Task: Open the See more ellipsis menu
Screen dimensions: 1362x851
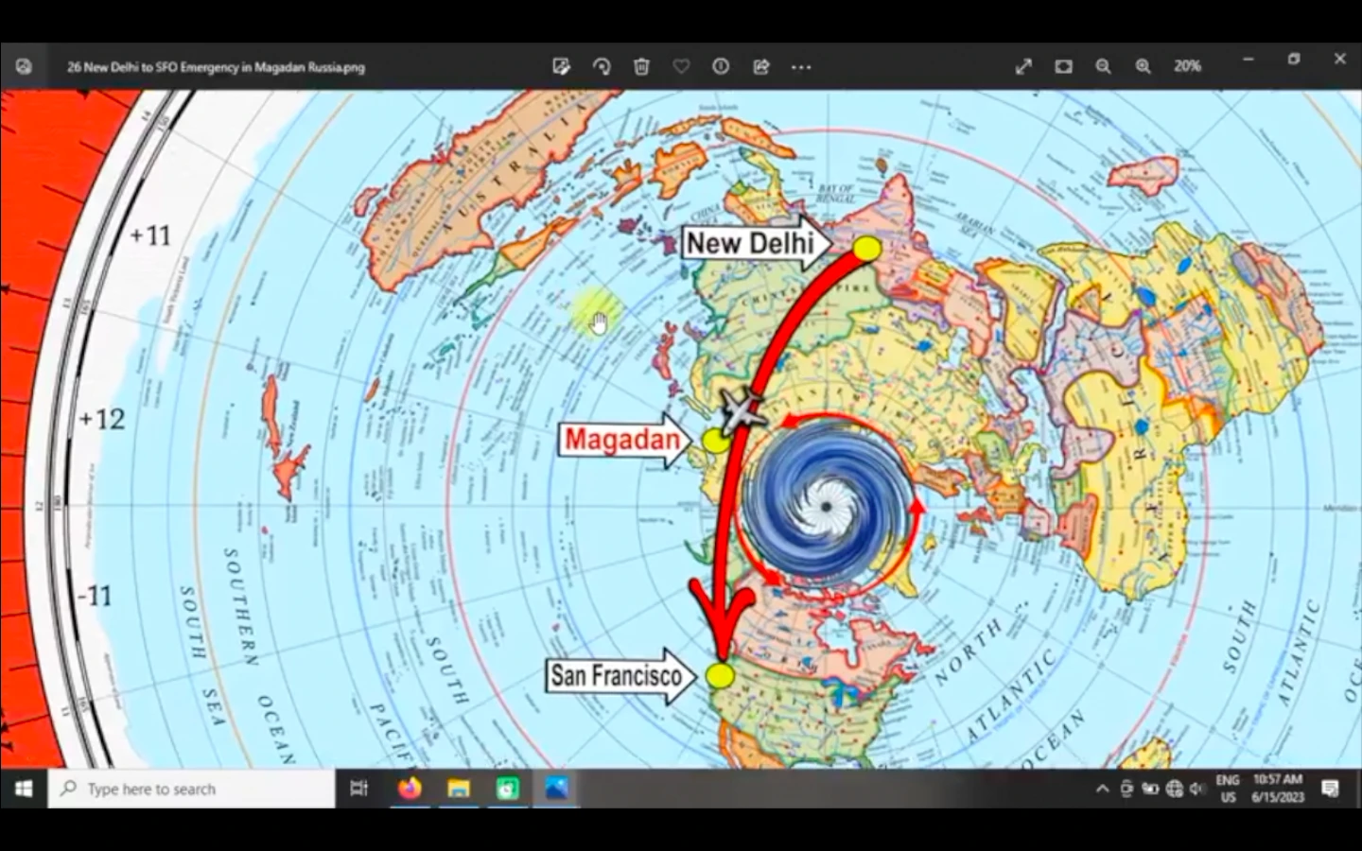Action: 801,67
